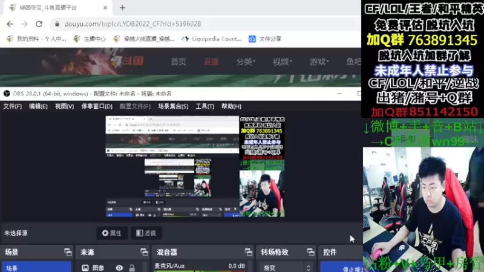Click the 麦克风/Aux volume meter

[x=200, y=271]
